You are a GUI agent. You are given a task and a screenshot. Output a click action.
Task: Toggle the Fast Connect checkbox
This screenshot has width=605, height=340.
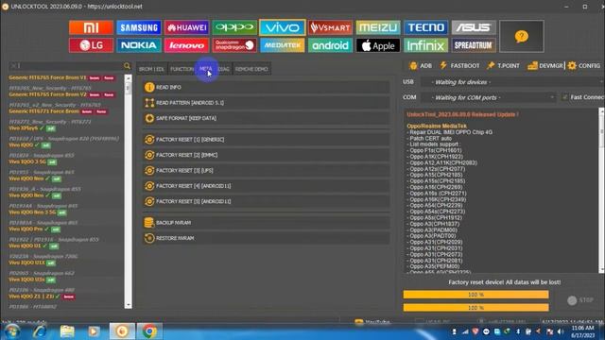coord(565,97)
